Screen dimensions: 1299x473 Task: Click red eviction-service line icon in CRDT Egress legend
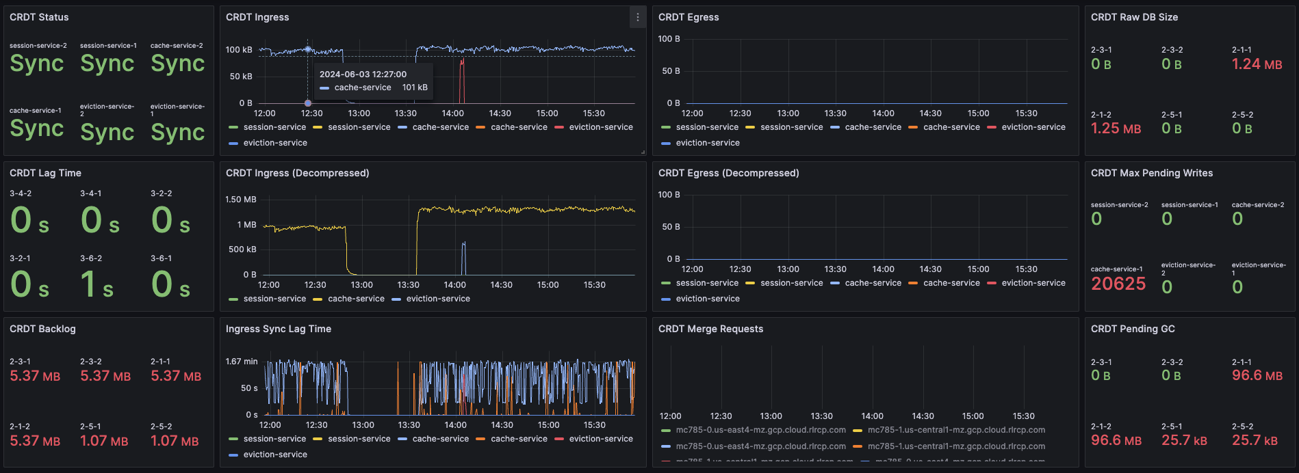pos(992,128)
